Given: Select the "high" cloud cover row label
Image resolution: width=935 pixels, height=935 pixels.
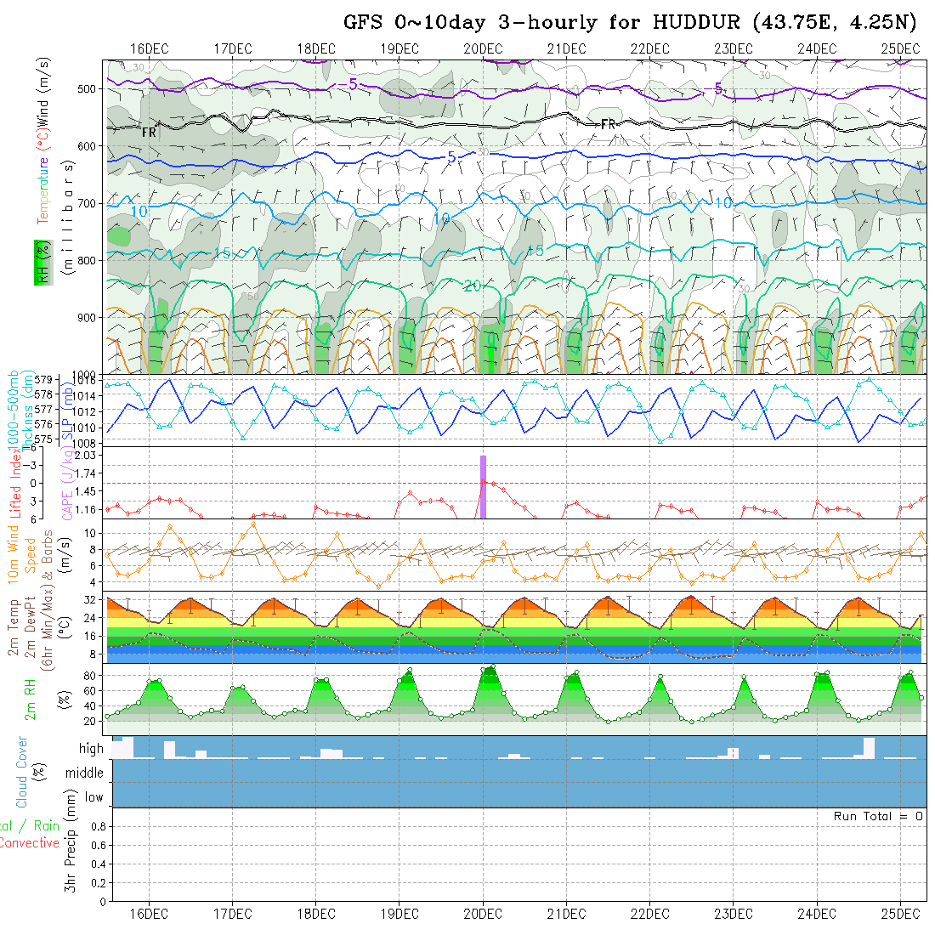Looking at the screenshot, I should pos(91,749).
